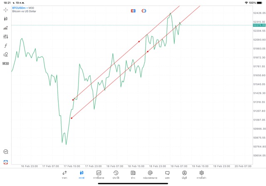Change the chart type (candlestick icon)

pos(6,19)
